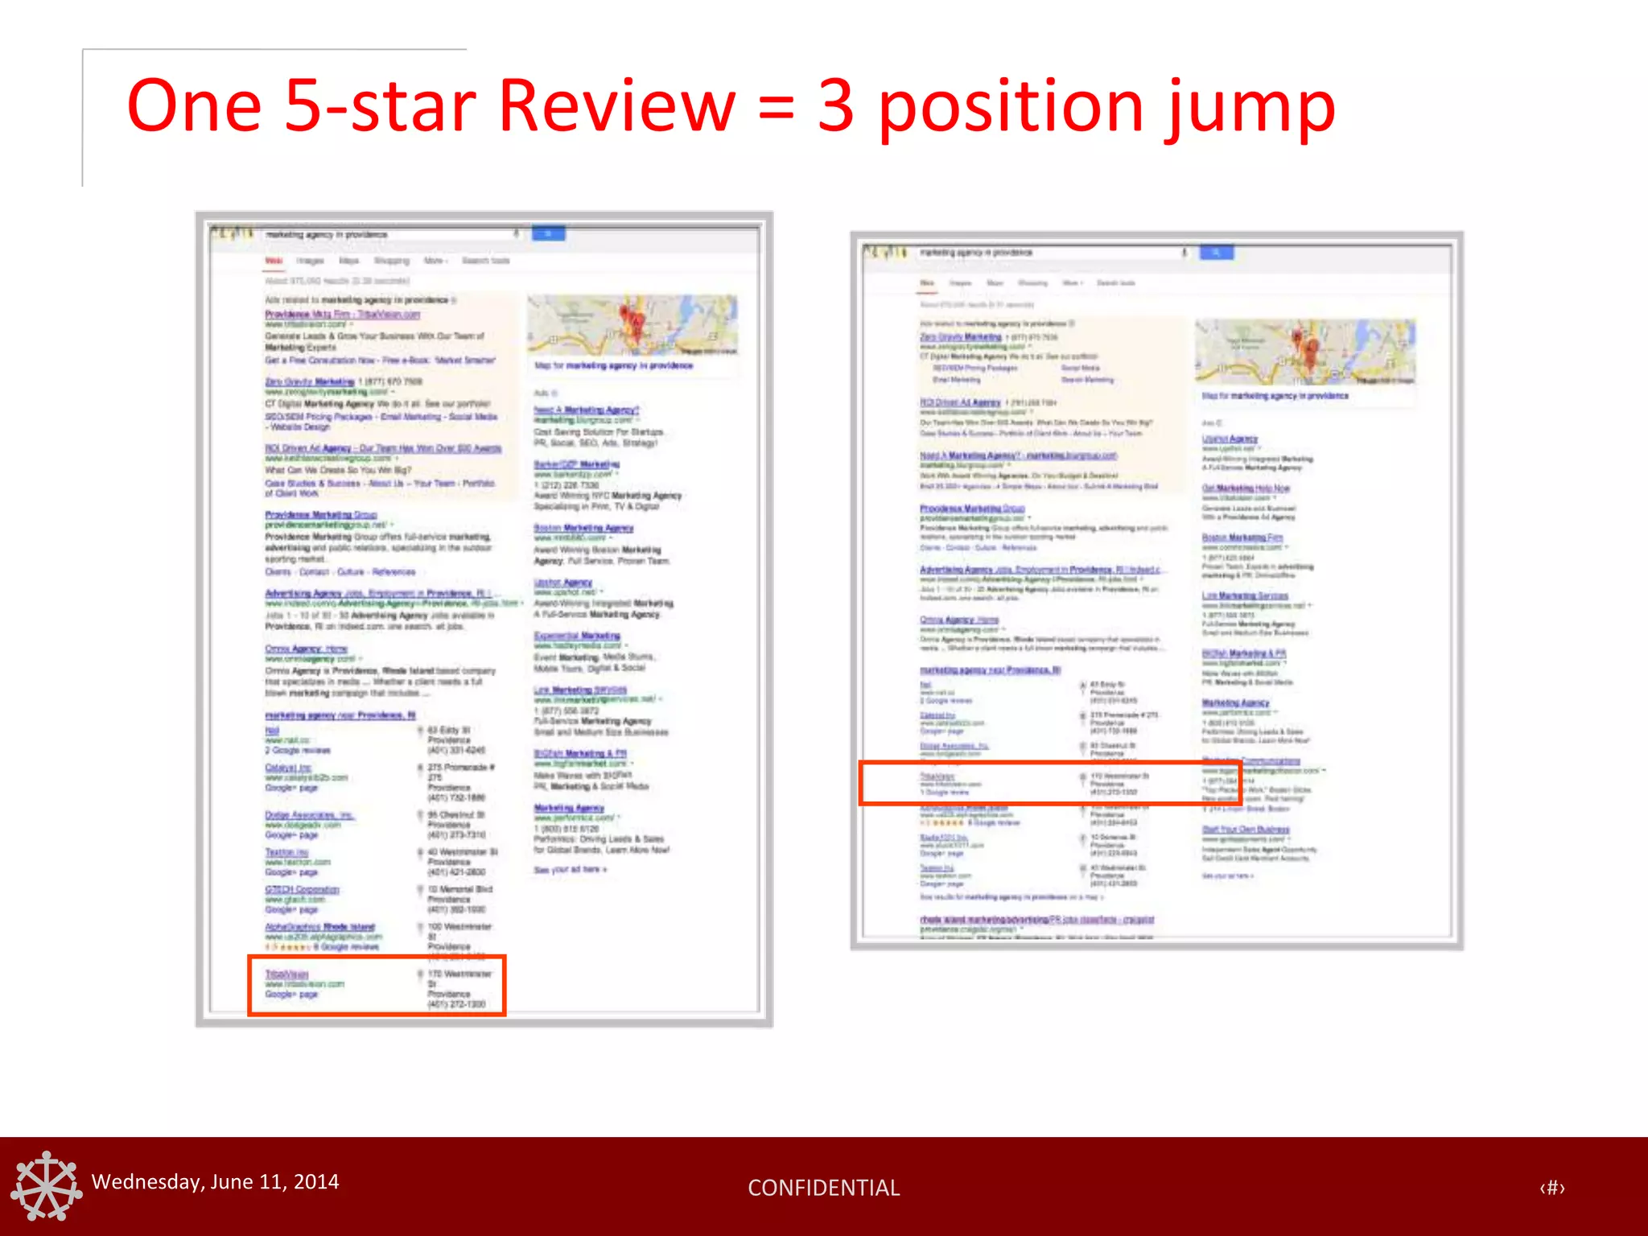Open Boston Marketing Firm ad in right screenshot
This screenshot has height=1236, width=1648.
click(x=1242, y=537)
